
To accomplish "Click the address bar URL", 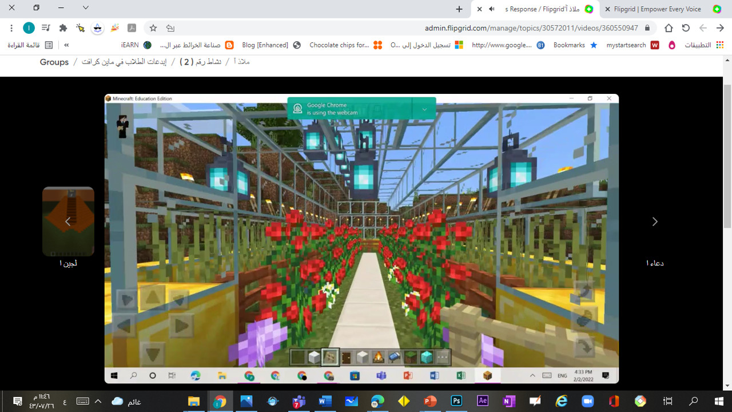I will click(531, 28).
